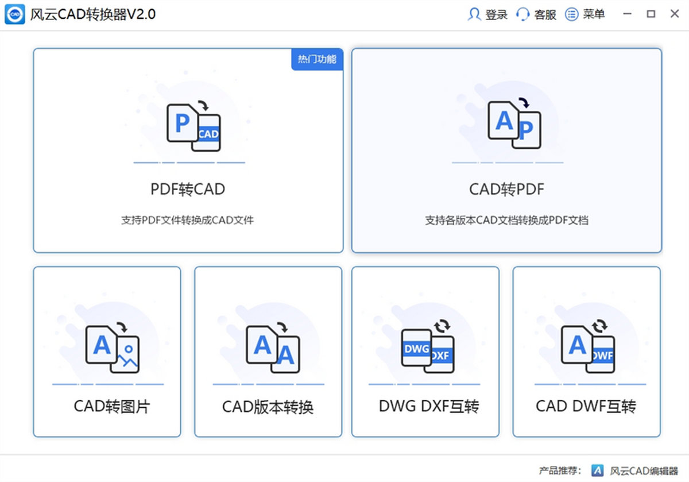Click the 登录 login text
This screenshot has width=689, height=482.
point(497,15)
